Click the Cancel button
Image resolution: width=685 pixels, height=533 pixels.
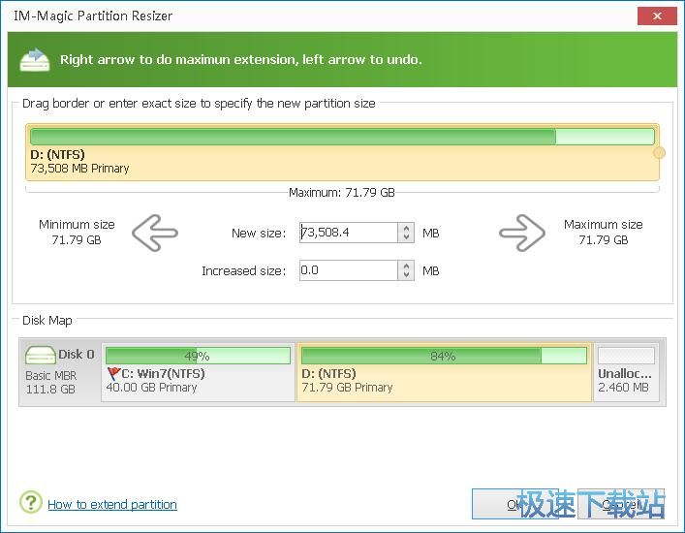(x=621, y=504)
